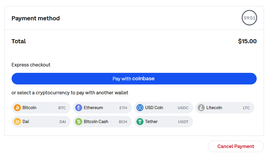Click the green Bitcoin Cash icon

click(x=79, y=122)
